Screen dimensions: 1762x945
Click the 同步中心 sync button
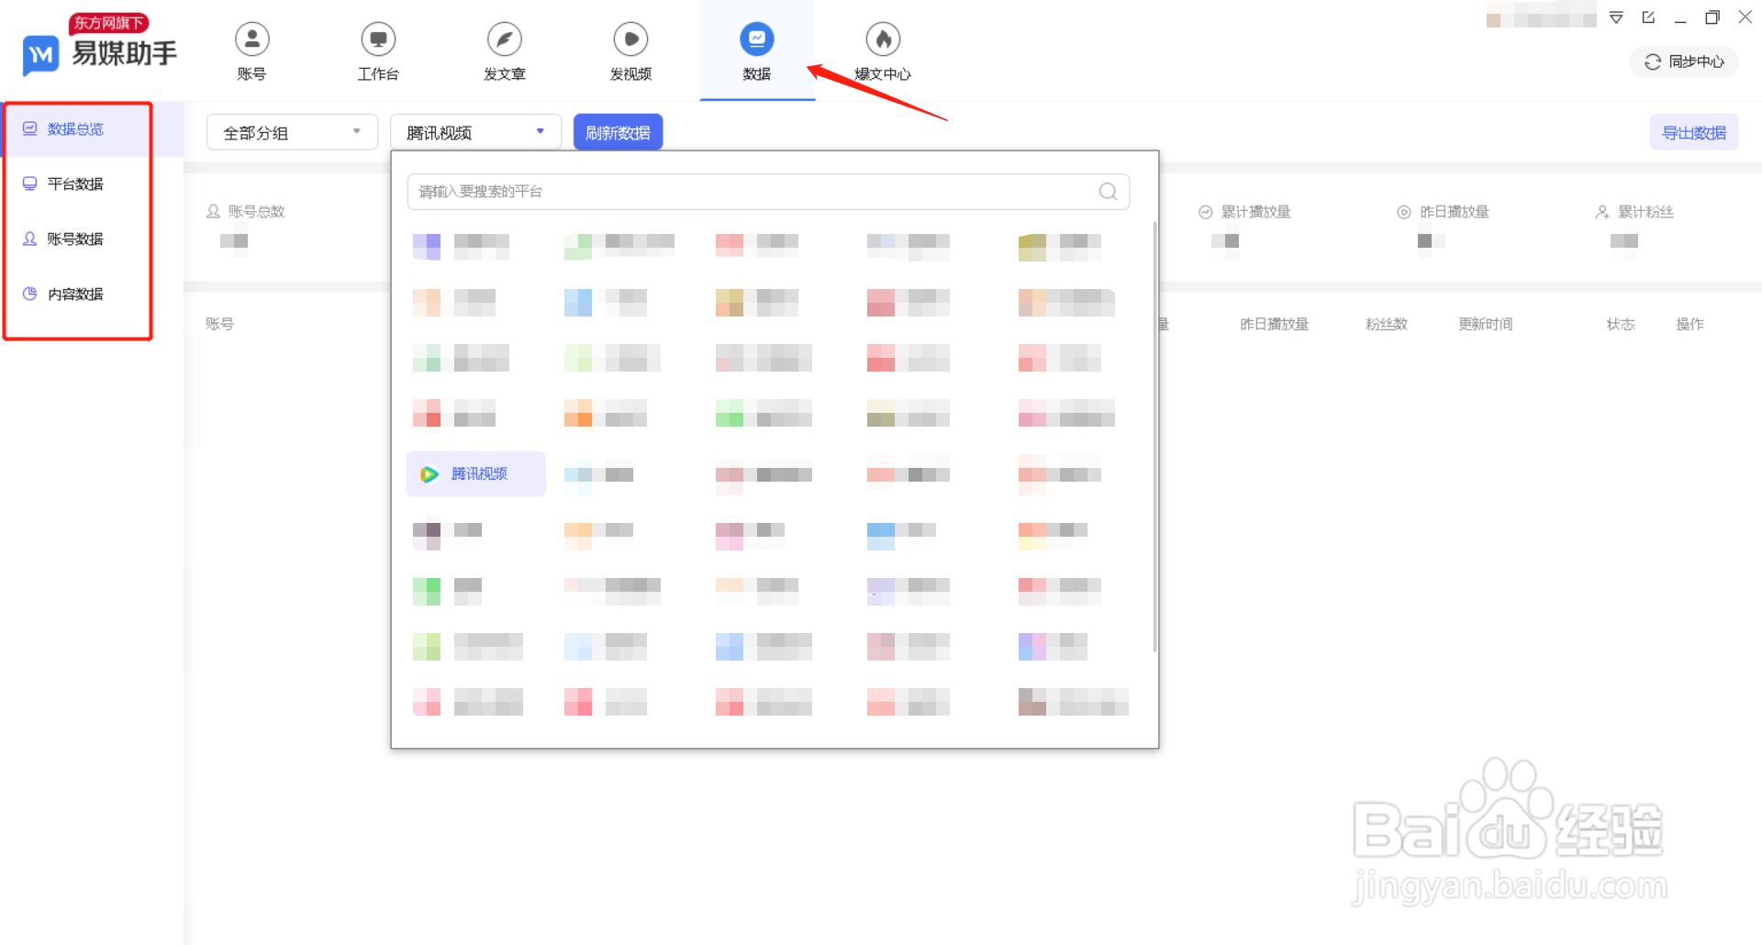click(x=1682, y=61)
